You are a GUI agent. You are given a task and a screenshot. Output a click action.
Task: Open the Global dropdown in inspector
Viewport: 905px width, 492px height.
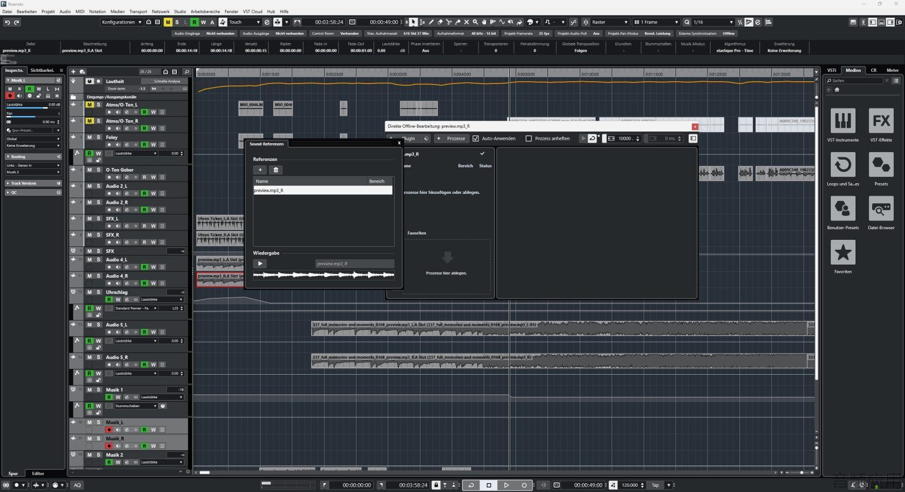pos(33,139)
